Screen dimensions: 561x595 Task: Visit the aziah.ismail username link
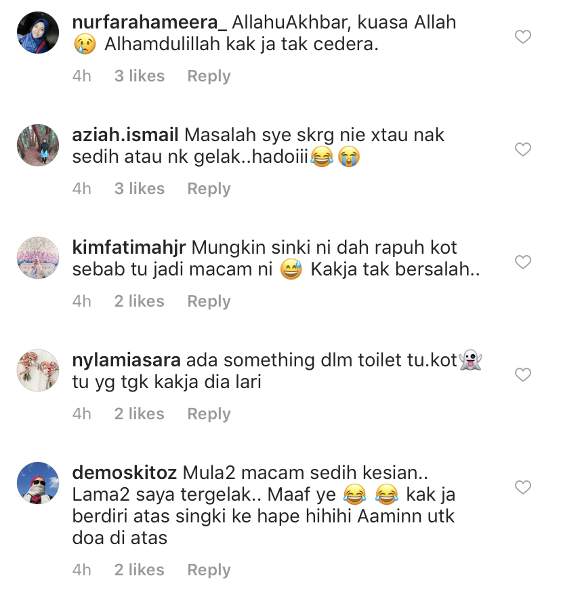click(125, 135)
